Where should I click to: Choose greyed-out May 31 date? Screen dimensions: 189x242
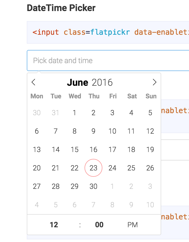(55, 113)
